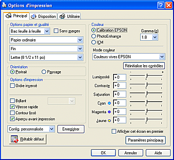The height and width of the screenshot is (160, 174).
Task: Click the magenta color dot
Action: click(110, 112)
